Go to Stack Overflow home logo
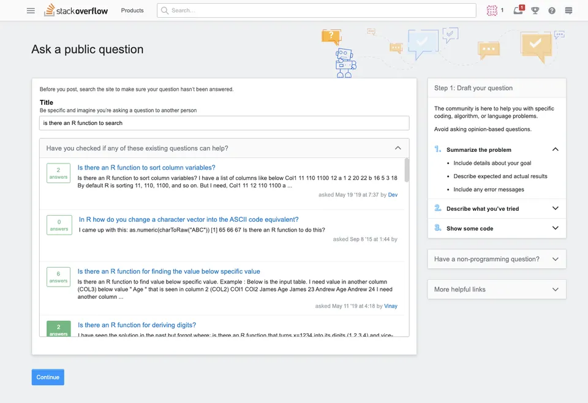Viewport: 588px width, 403px height. tap(76, 10)
